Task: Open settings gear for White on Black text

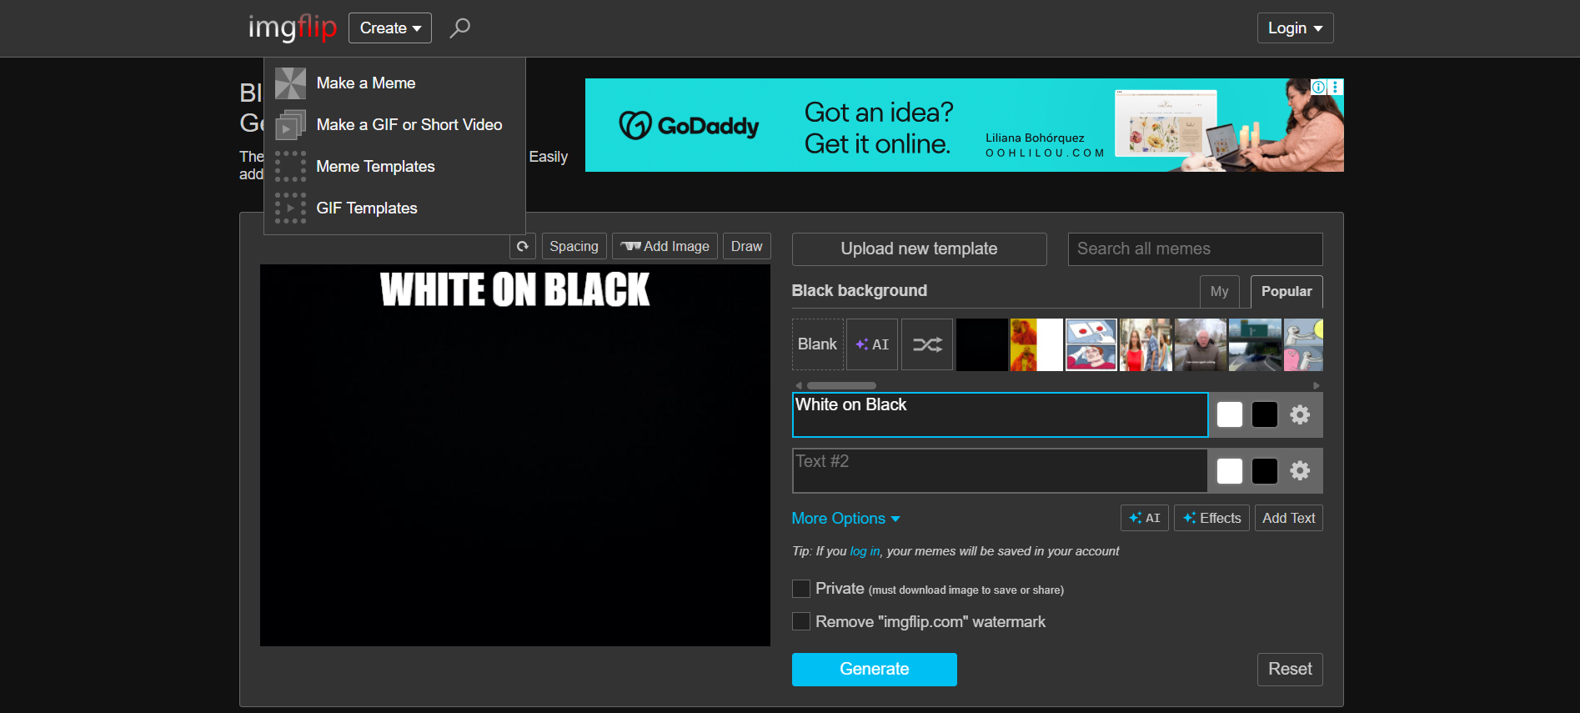Action: click(x=1300, y=414)
